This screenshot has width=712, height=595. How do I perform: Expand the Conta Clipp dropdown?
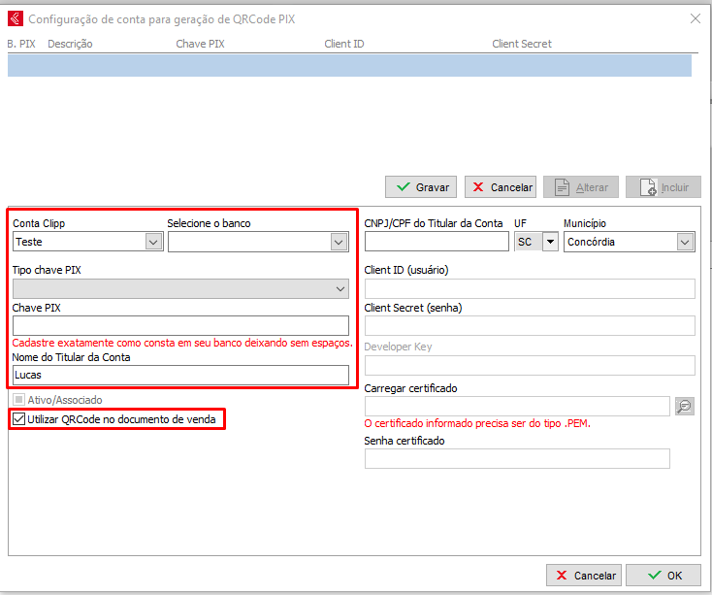[x=153, y=242]
